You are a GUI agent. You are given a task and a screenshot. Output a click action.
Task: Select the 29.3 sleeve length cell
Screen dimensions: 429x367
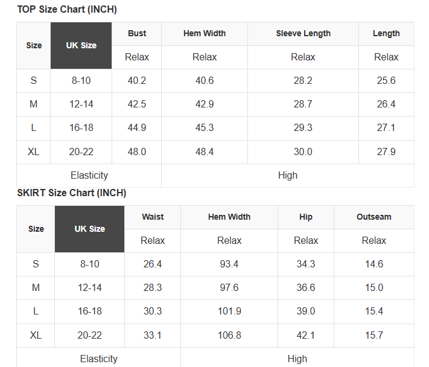coord(303,128)
